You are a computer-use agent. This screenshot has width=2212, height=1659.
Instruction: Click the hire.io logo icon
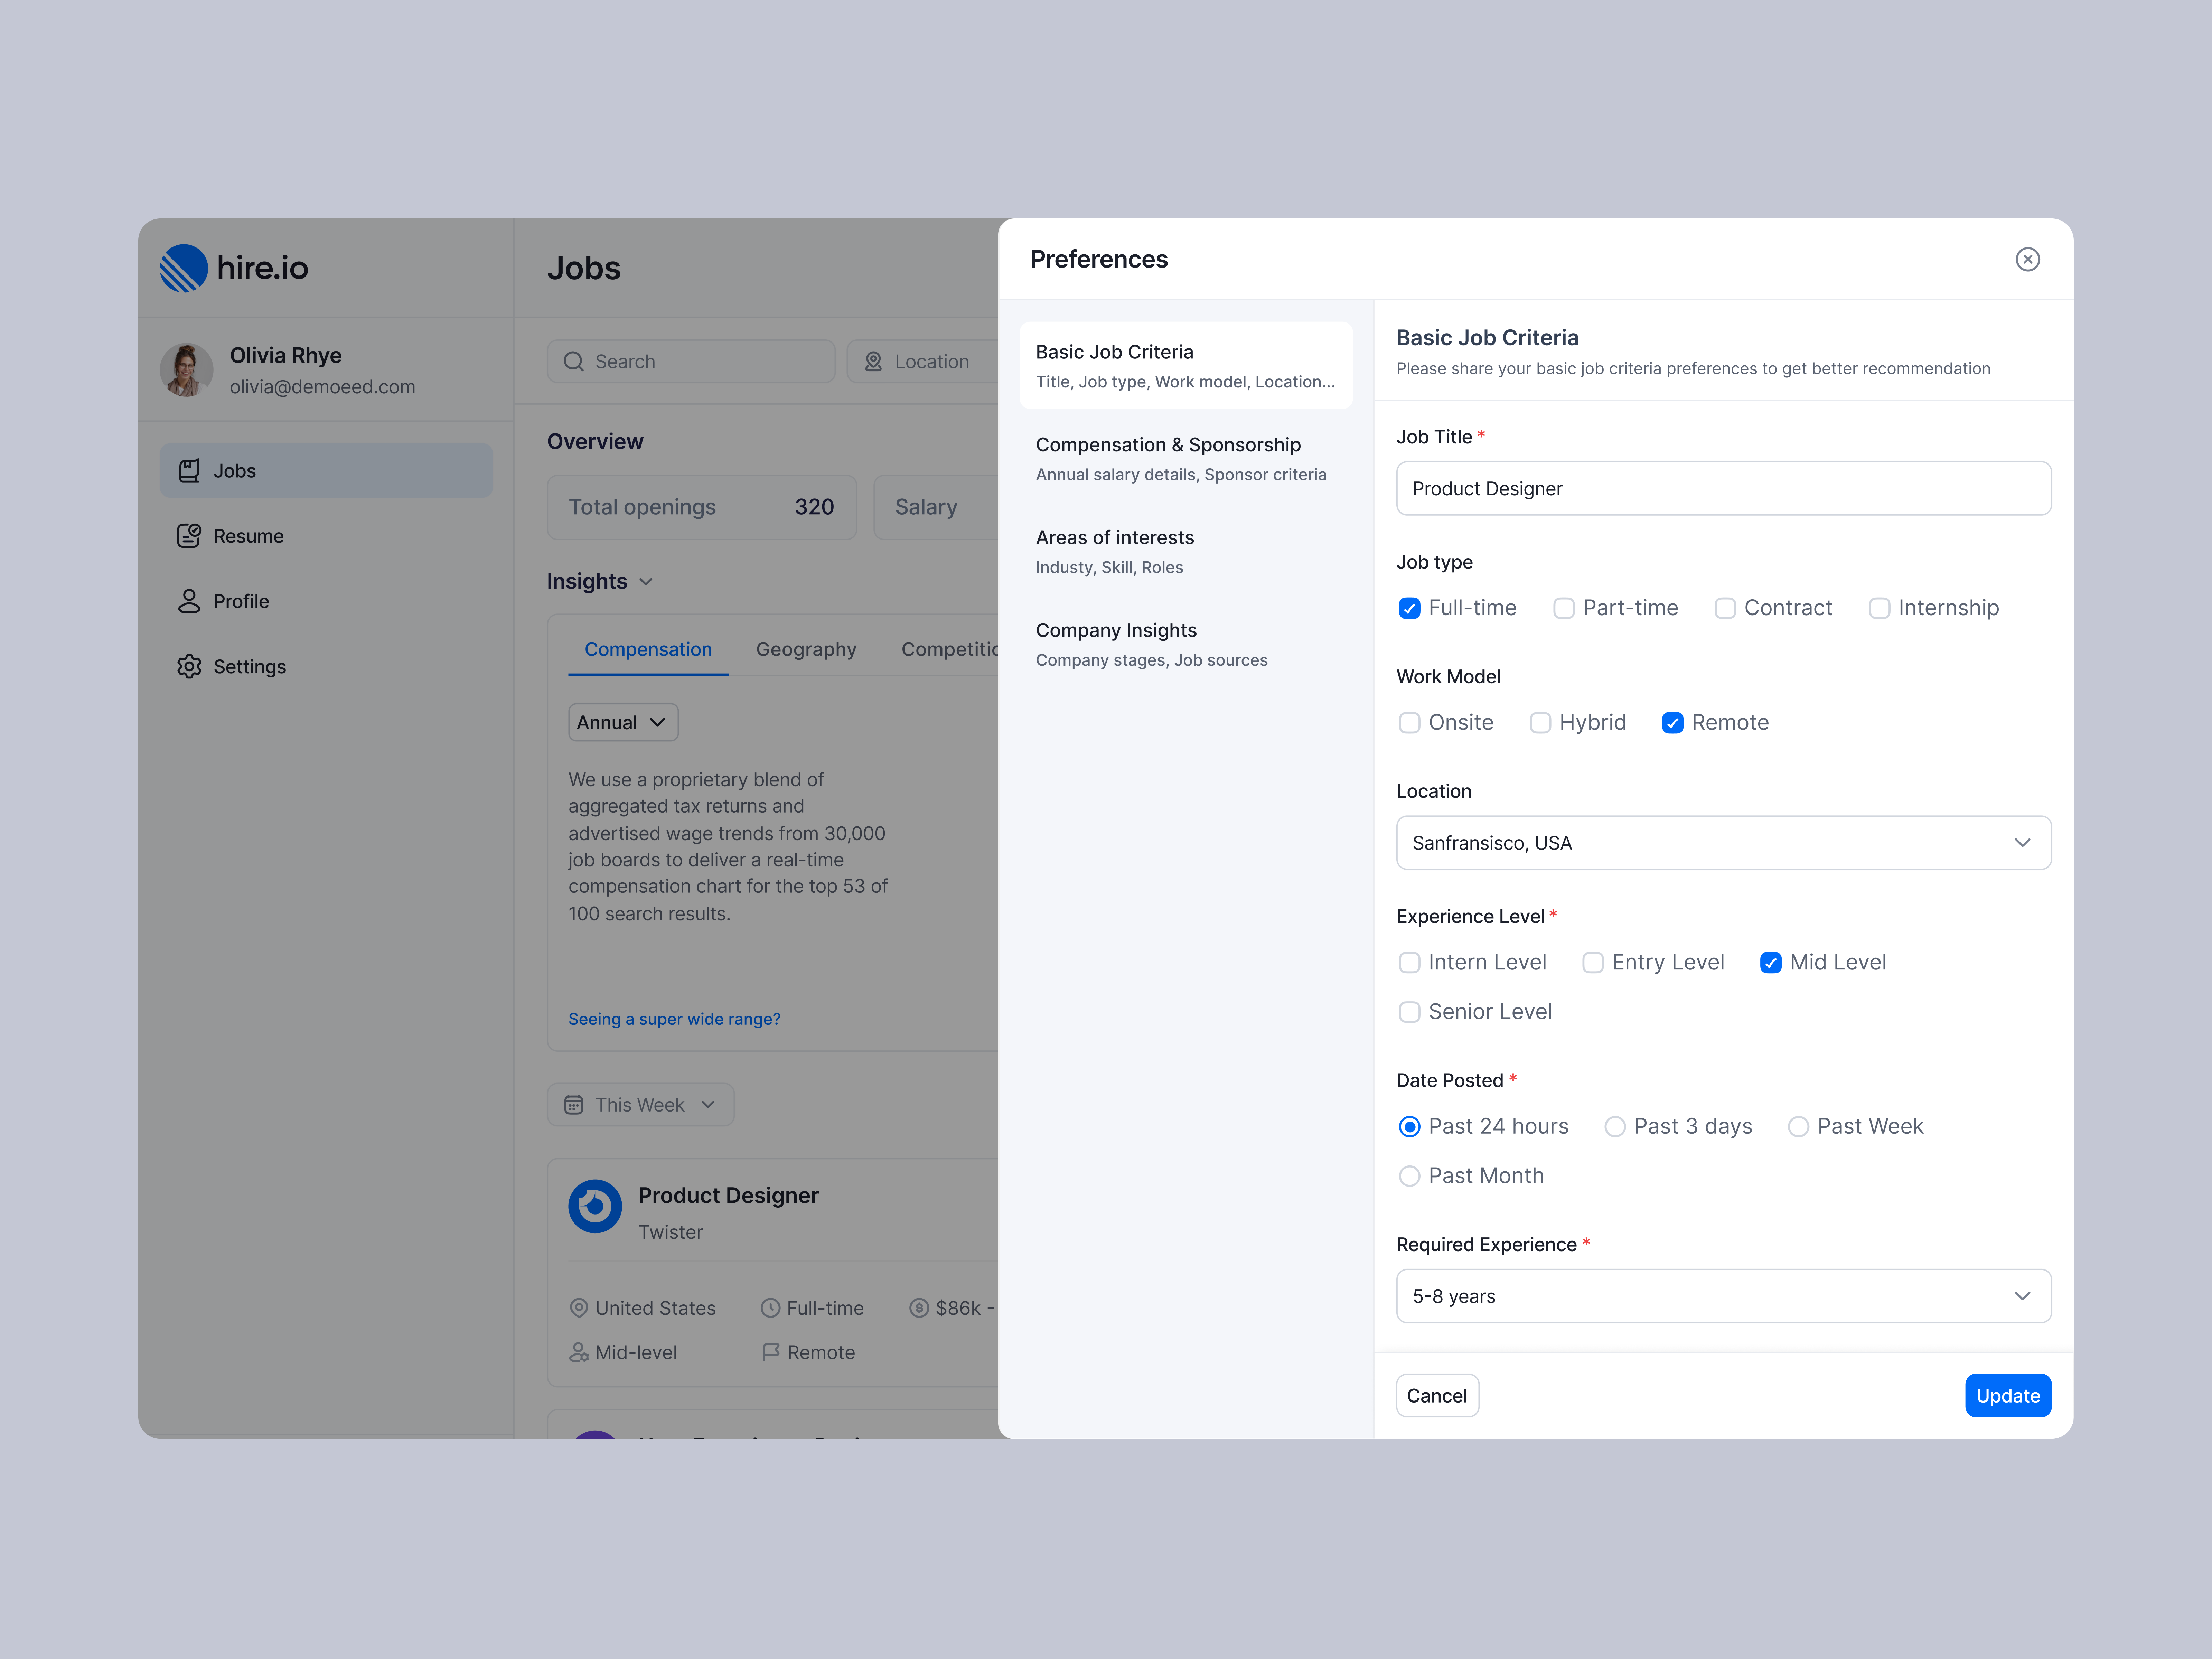tap(184, 268)
